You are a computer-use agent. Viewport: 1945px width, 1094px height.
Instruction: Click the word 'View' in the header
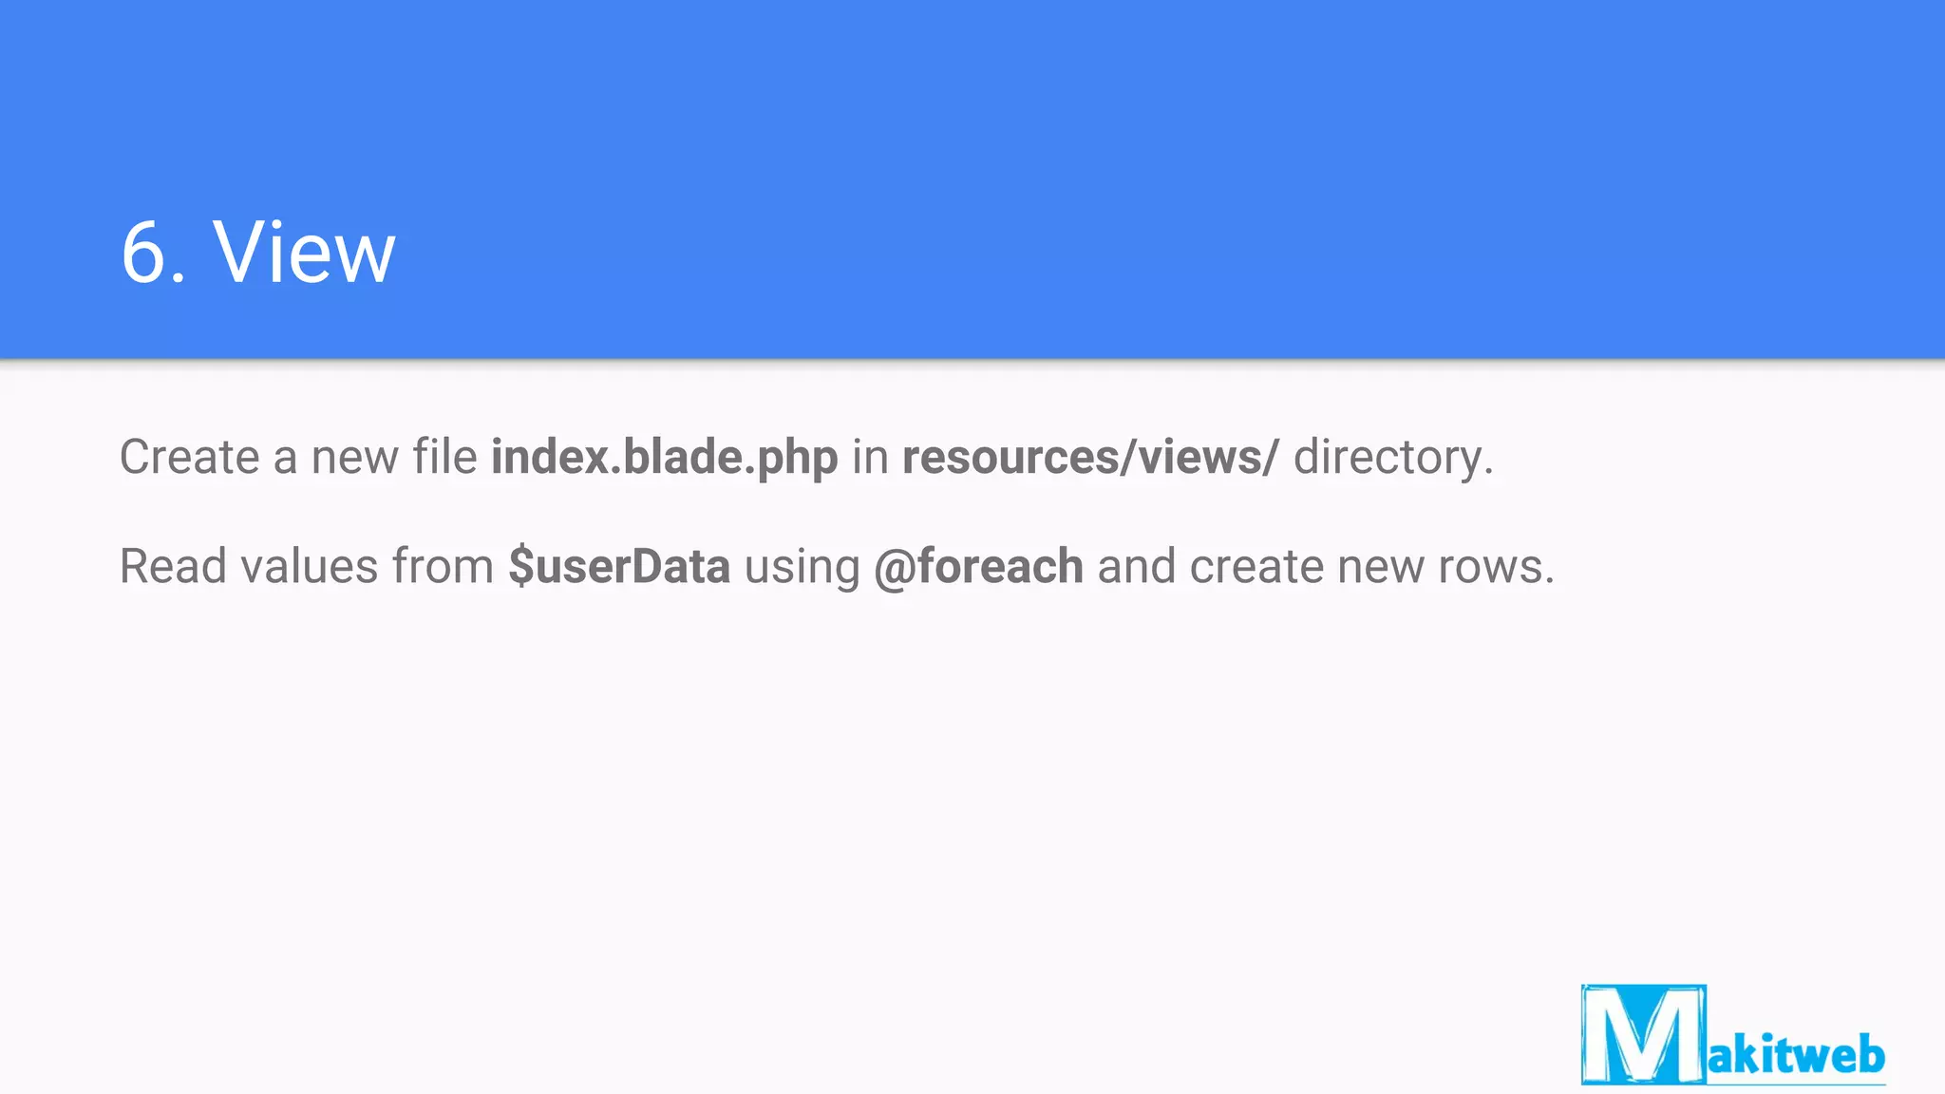[304, 253]
